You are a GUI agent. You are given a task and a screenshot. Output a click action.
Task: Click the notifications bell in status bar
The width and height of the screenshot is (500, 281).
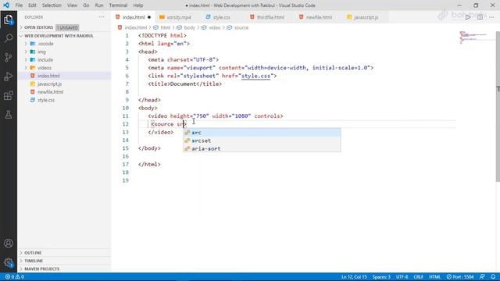pos(493,277)
